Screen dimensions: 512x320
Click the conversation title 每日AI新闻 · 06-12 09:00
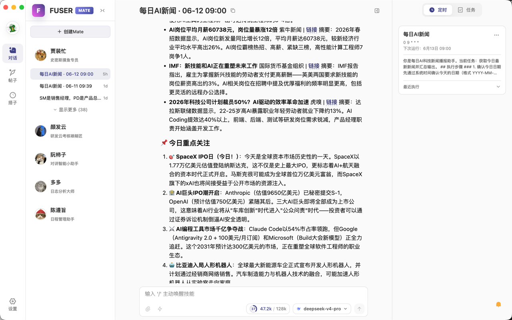click(x=182, y=11)
